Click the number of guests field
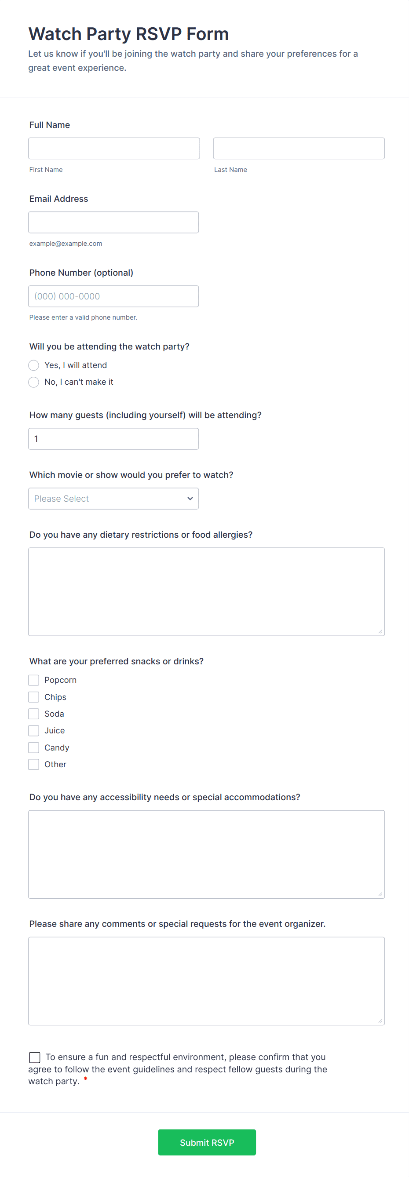The height and width of the screenshot is (1177, 409). pyautogui.click(x=113, y=439)
